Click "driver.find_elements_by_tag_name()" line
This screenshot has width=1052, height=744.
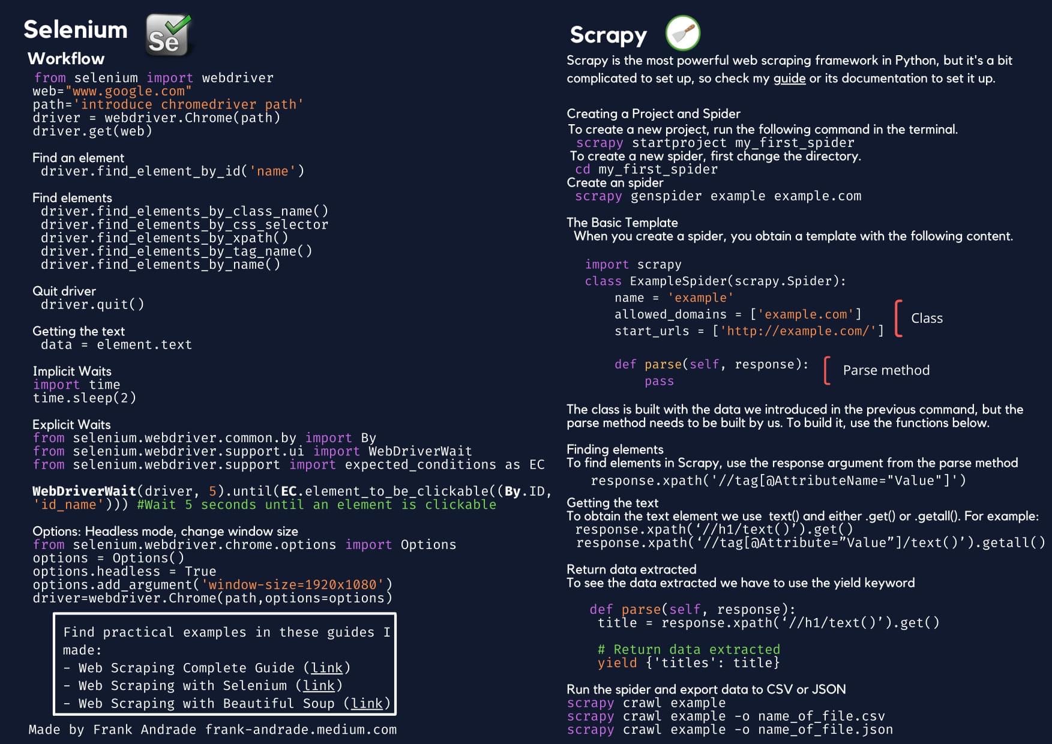point(176,251)
